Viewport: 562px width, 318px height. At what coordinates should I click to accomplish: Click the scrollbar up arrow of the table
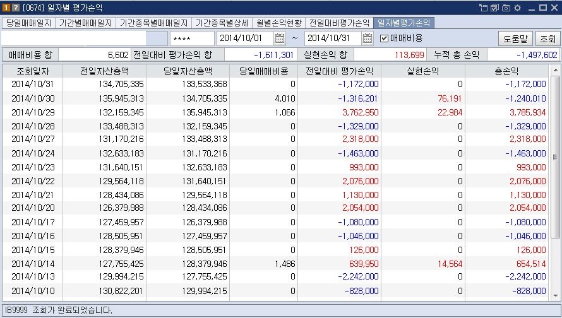coord(556,70)
